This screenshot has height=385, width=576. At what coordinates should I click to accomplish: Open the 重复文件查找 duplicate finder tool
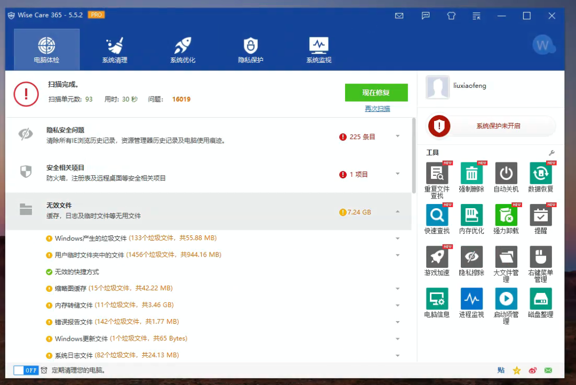[437, 180]
